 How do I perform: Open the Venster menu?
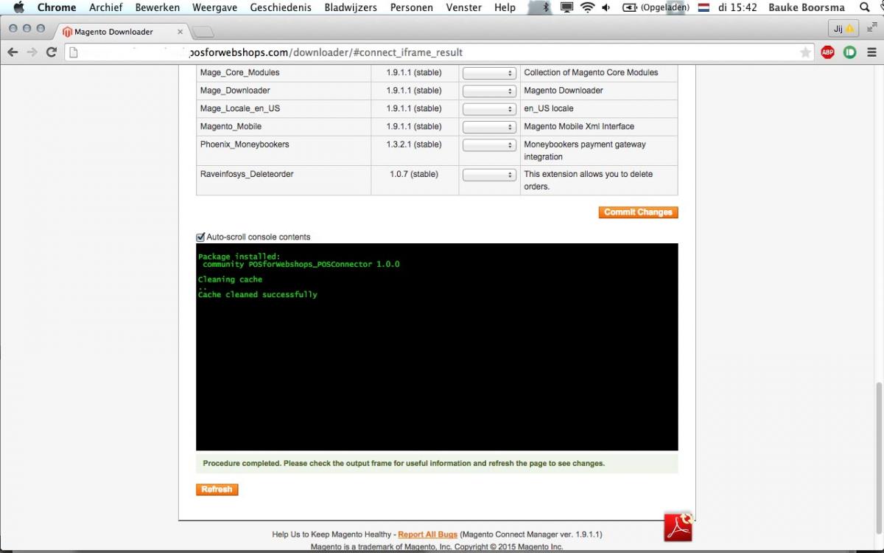pyautogui.click(x=464, y=7)
